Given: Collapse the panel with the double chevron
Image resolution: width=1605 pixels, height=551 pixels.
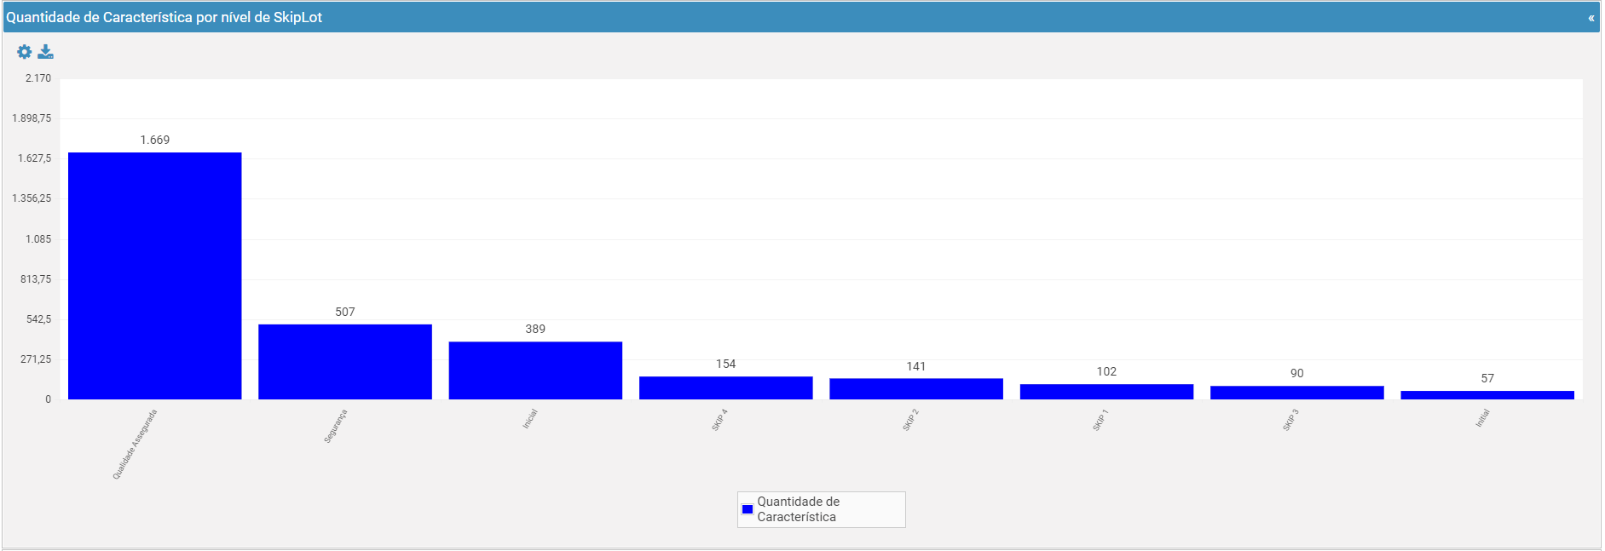Looking at the screenshot, I should 1591,18.
